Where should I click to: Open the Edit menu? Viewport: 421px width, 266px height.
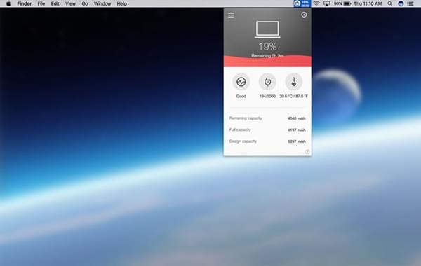[55, 3]
